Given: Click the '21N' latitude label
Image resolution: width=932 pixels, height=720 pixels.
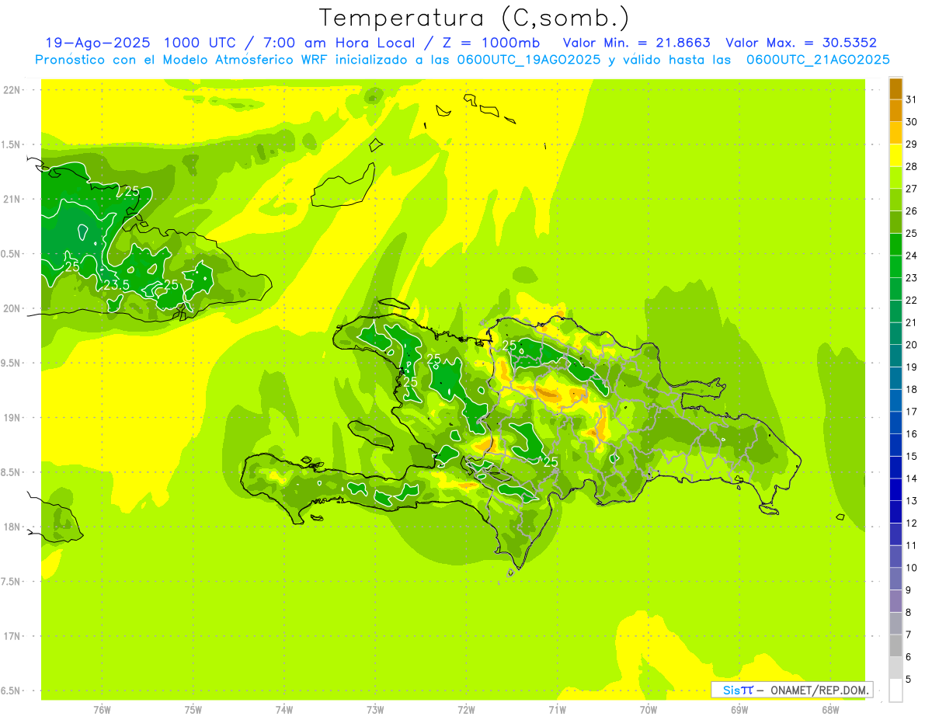Looking at the screenshot, I should 12,199.
